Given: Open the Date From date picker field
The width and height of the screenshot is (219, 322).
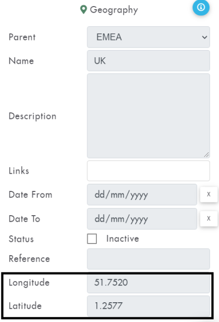Looking at the screenshot, I should (142, 194).
